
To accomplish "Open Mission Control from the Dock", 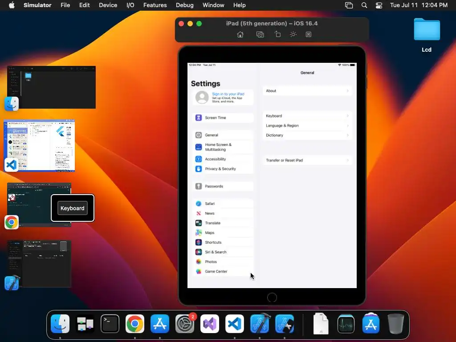I will [85, 324].
